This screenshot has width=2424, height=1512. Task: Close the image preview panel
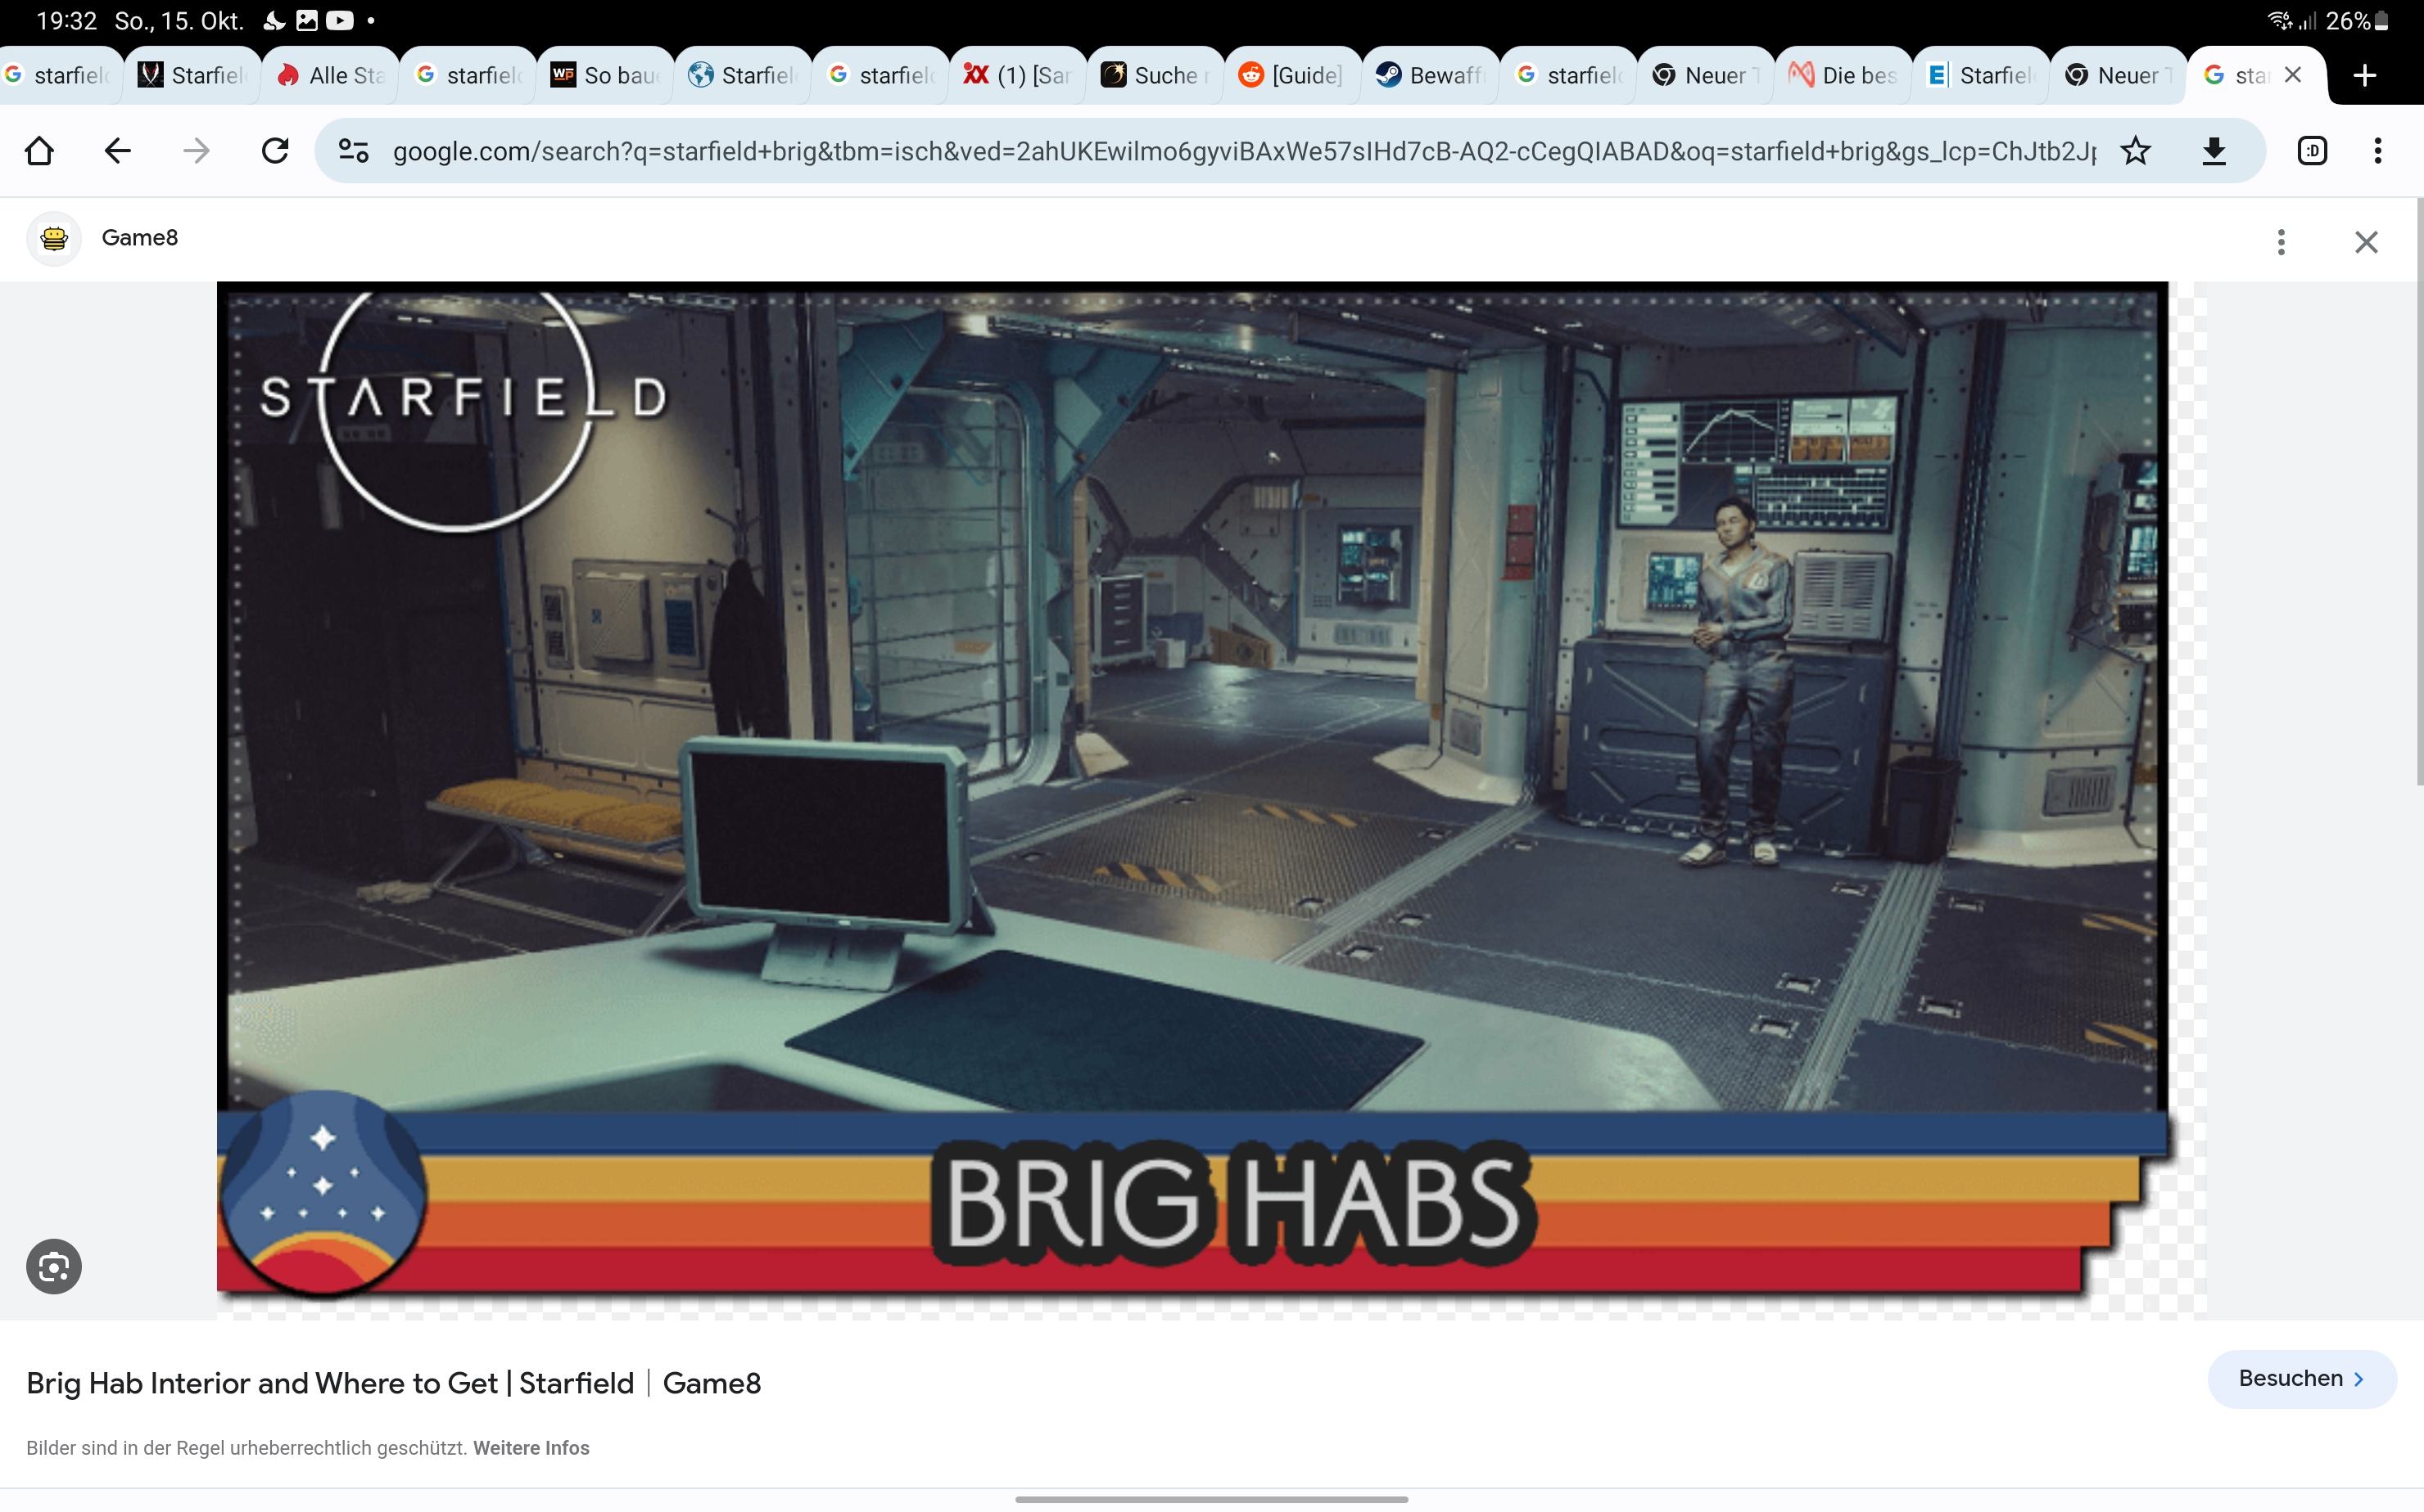[x=2366, y=242]
